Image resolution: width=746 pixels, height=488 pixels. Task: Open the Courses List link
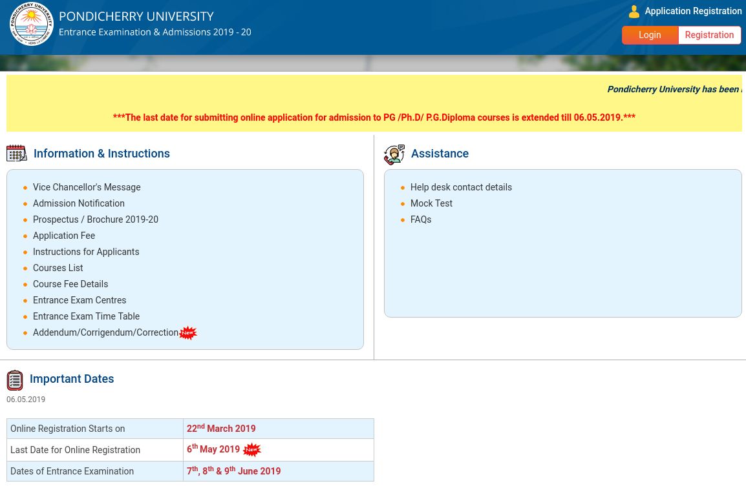click(58, 268)
